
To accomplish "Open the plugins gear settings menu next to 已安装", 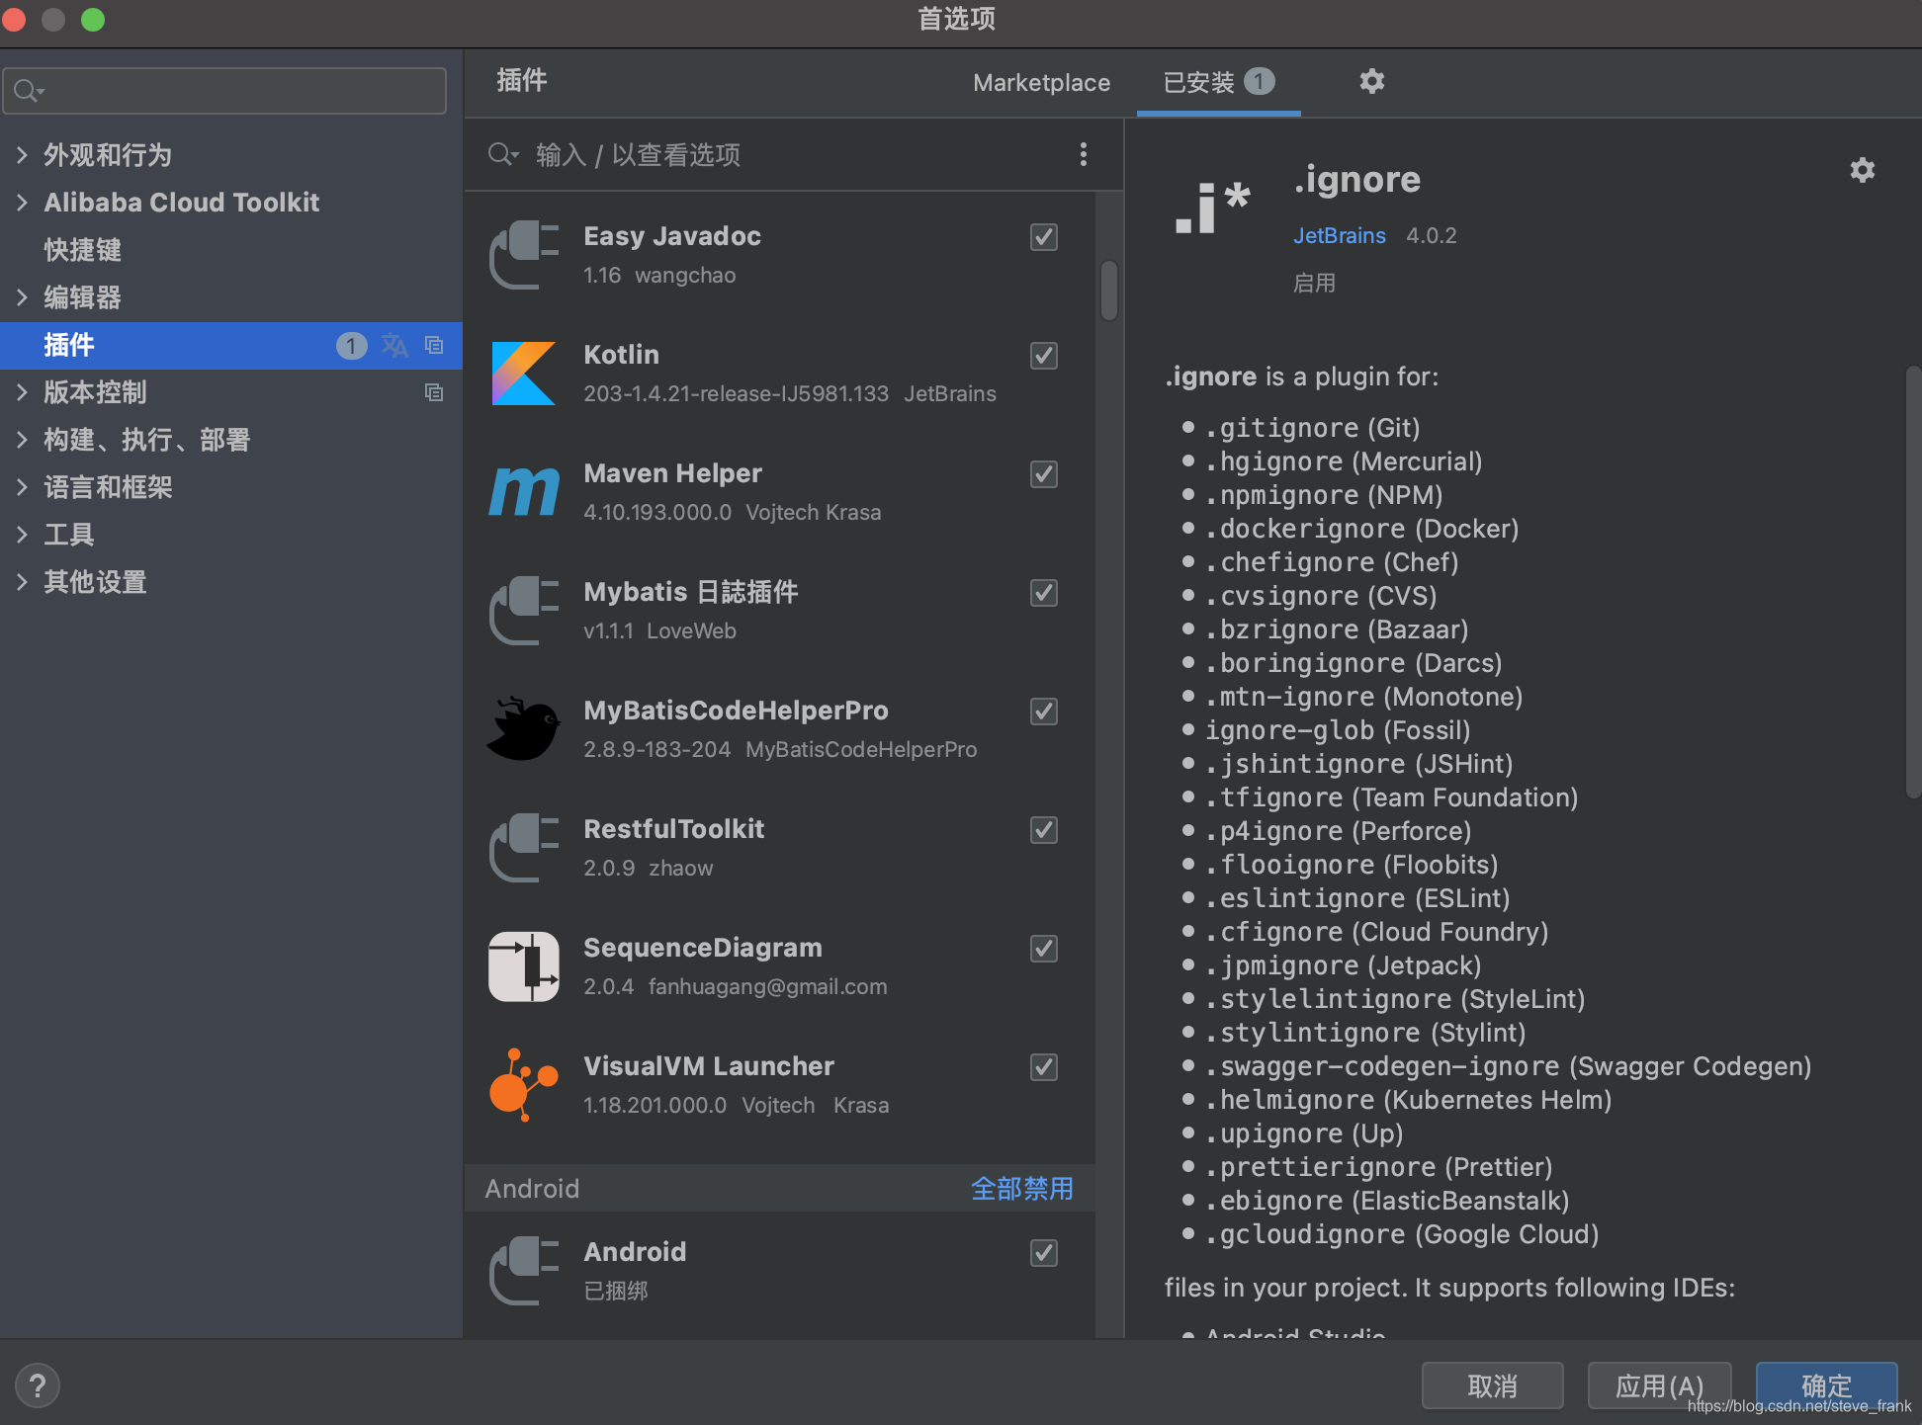I will (x=1371, y=81).
